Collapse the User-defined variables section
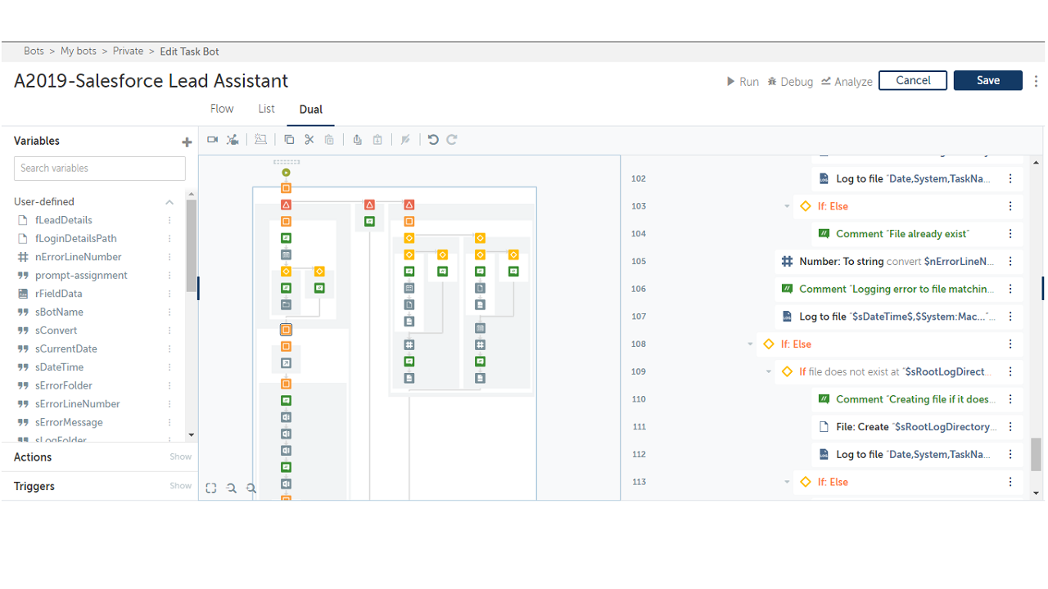The width and height of the screenshot is (1048, 589). (169, 202)
